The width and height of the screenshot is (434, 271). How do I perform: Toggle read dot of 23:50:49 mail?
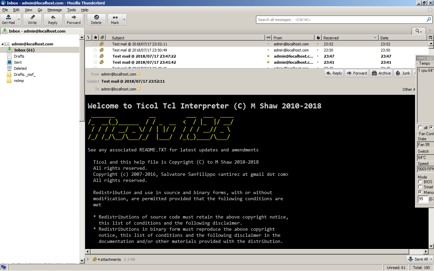point(268,50)
